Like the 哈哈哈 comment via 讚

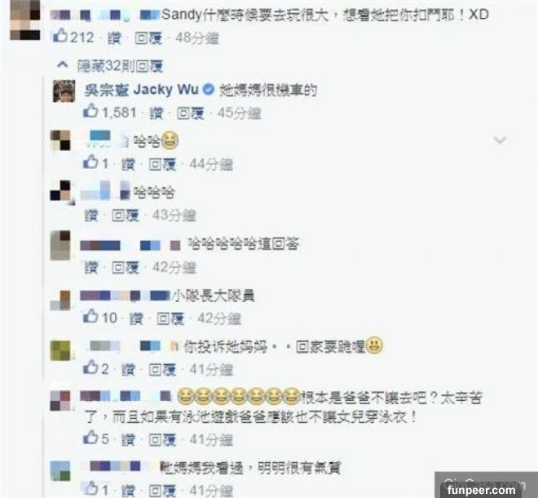tap(91, 216)
